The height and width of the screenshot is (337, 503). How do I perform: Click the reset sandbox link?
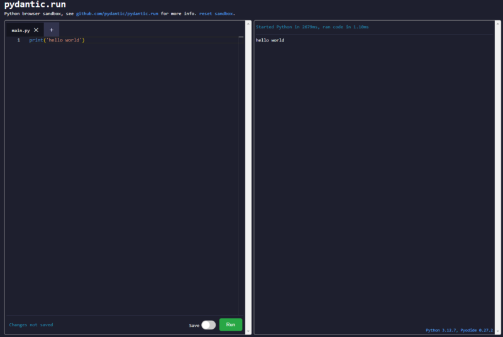[216, 13]
